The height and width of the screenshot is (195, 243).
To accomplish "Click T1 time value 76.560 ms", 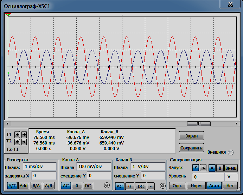I will [44, 137].
